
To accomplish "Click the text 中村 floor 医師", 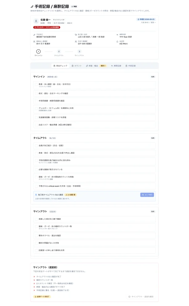I will point(126,37).
